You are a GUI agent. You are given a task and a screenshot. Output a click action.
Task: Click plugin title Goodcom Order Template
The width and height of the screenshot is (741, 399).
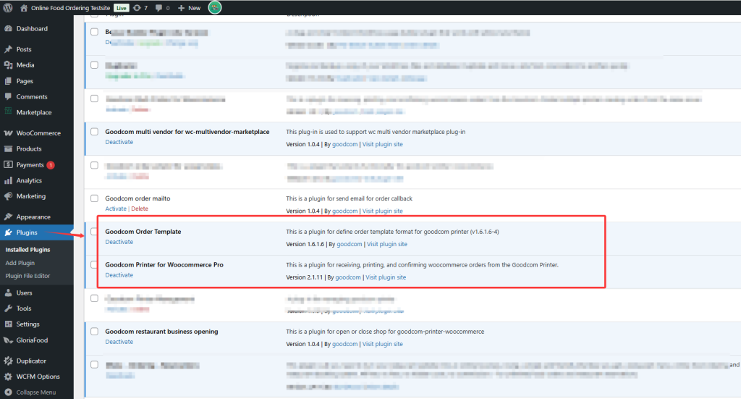143,232
